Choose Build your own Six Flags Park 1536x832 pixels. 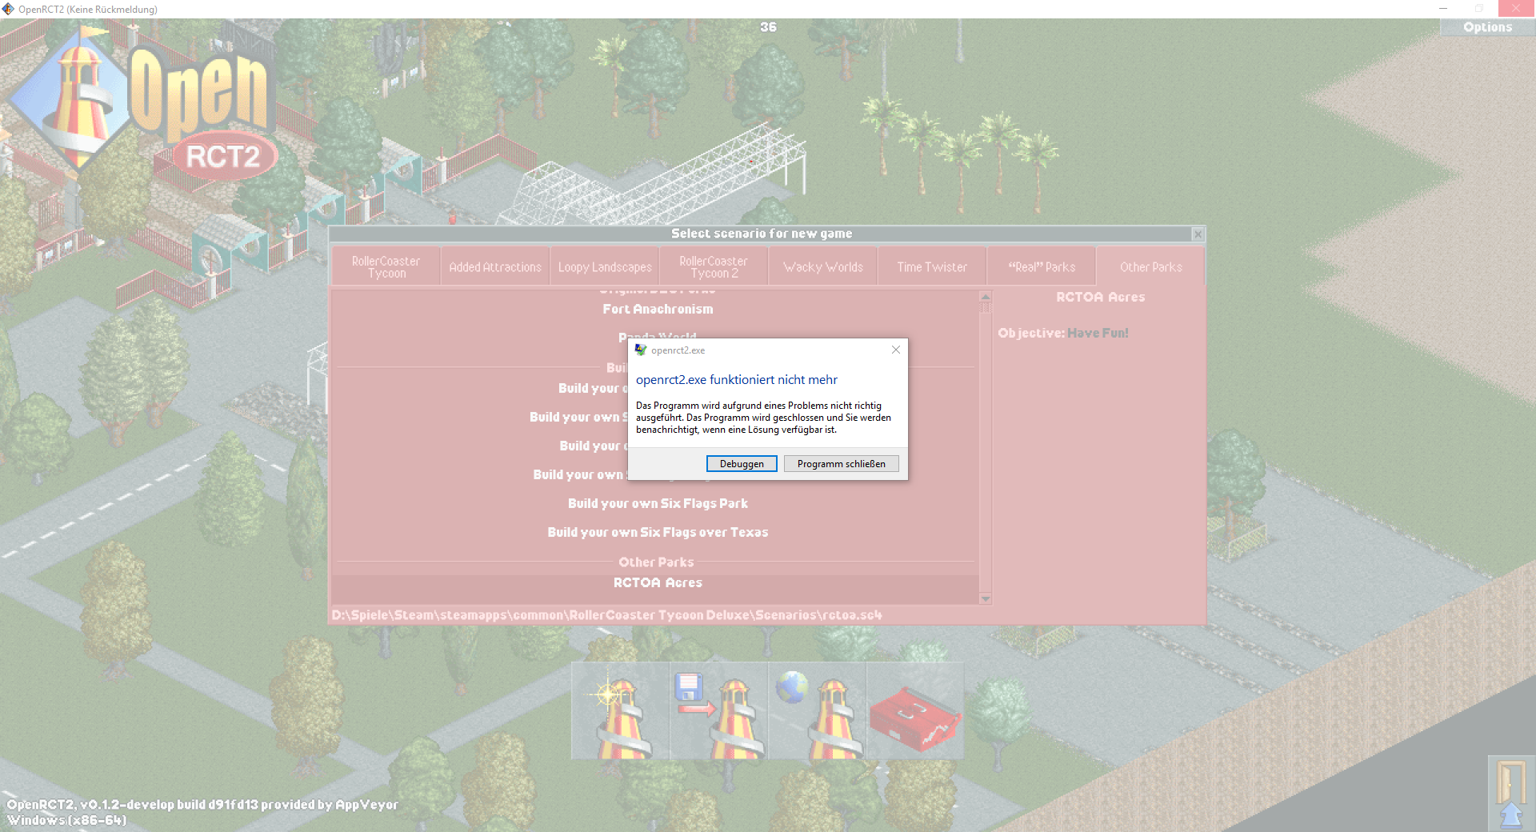point(657,503)
